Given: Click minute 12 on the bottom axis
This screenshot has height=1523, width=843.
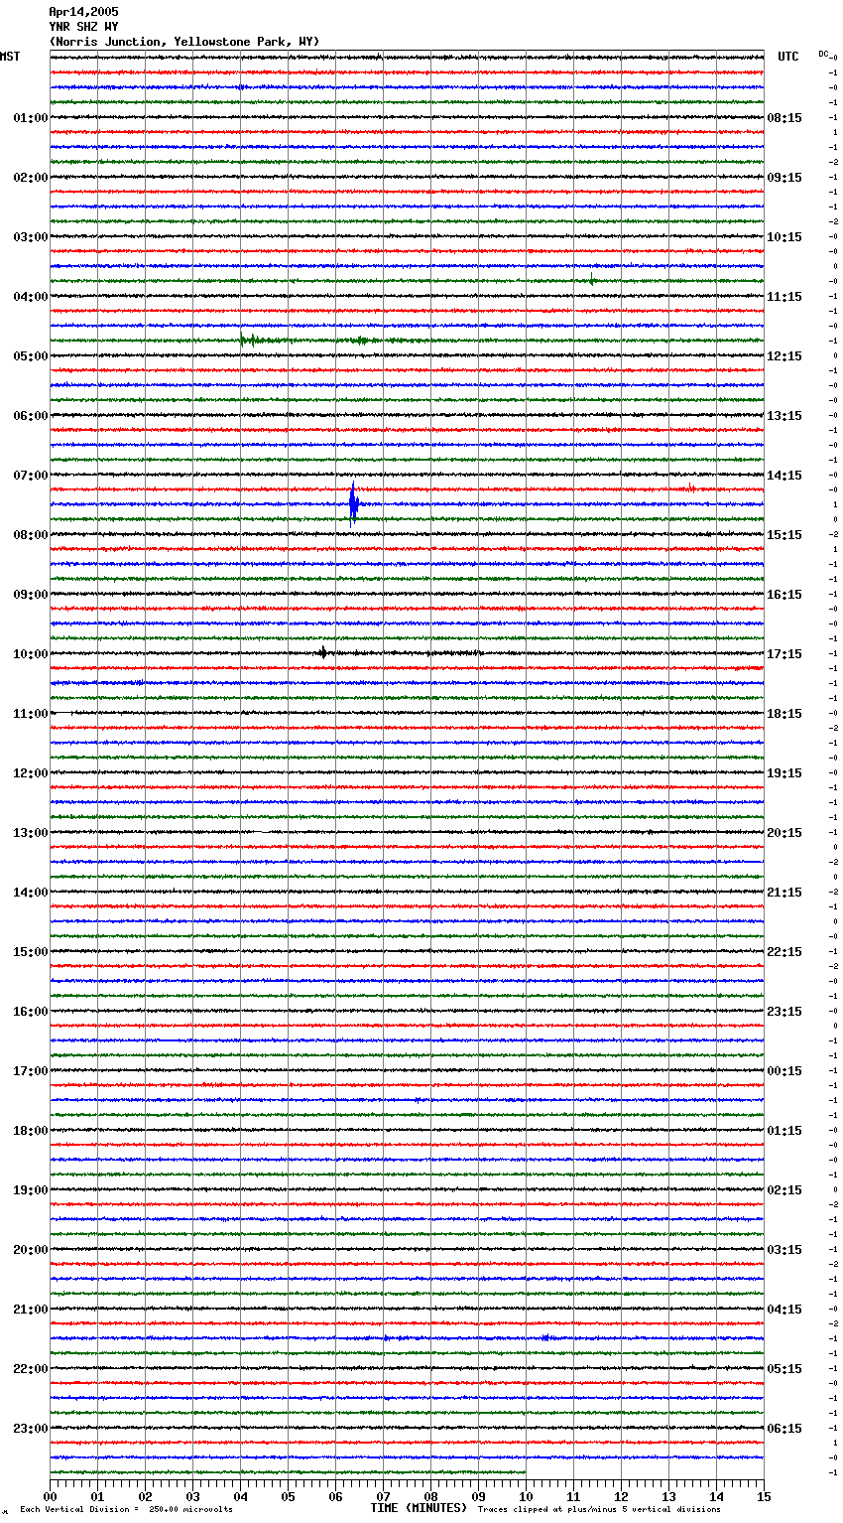Looking at the screenshot, I should pos(621,1496).
